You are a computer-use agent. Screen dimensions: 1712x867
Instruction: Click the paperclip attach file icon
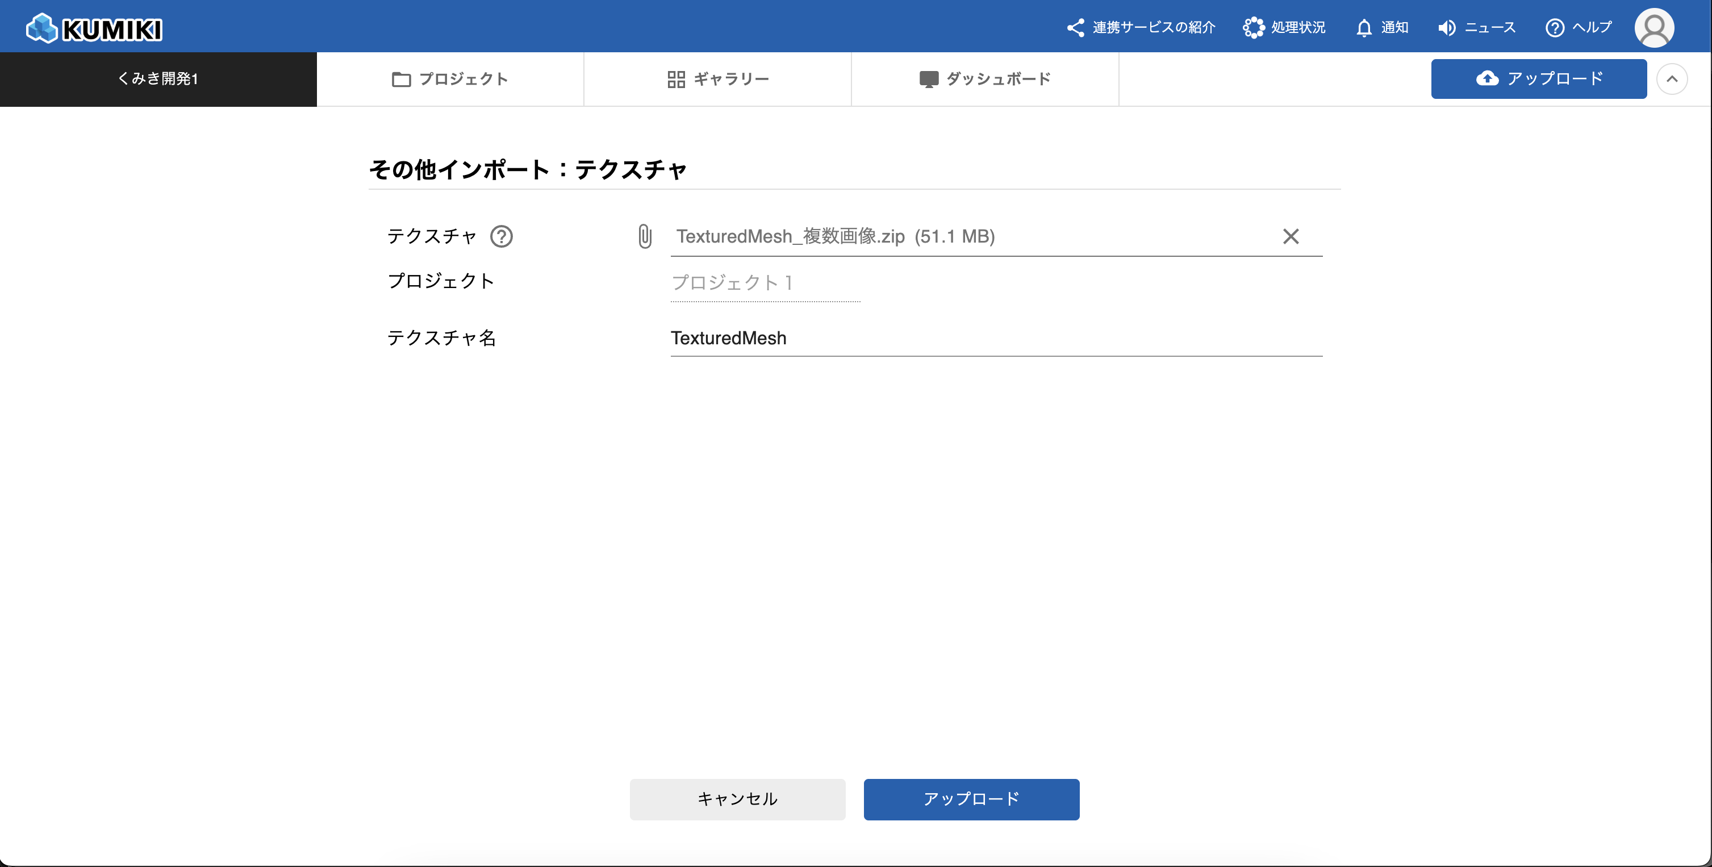(x=645, y=237)
